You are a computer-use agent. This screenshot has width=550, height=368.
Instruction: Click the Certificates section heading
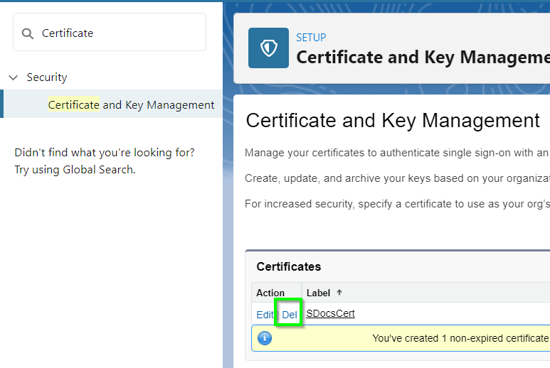click(289, 266)
